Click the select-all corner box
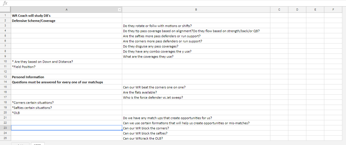The image size is (346, 145). [x=5, y=10]
